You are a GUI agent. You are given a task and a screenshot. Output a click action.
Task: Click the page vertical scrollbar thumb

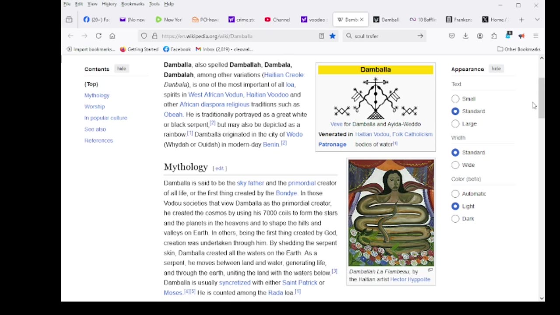(x=542, y=98)
